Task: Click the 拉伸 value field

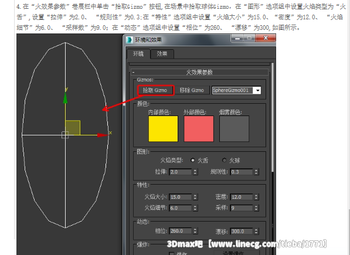Action: [181, 172]
